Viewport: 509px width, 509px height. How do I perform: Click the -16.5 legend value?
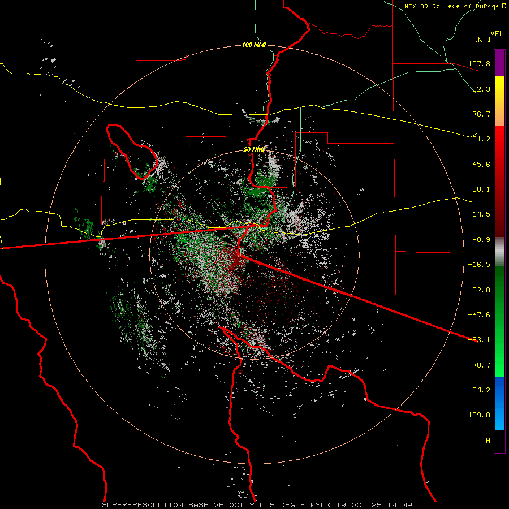click(x=479, y=265)
